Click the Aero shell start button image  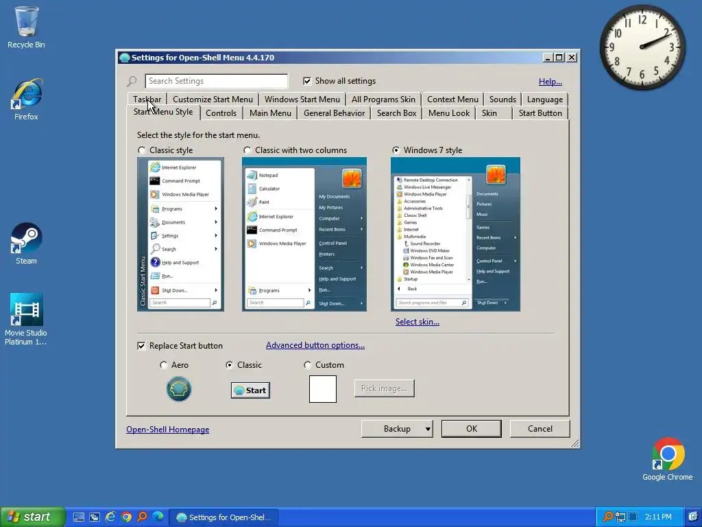click(179, 388)
